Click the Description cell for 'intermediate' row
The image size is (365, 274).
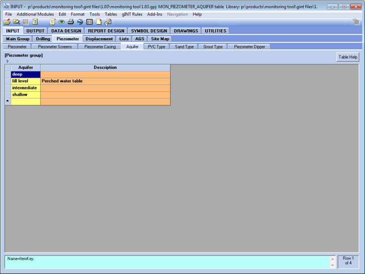point(105,88)
